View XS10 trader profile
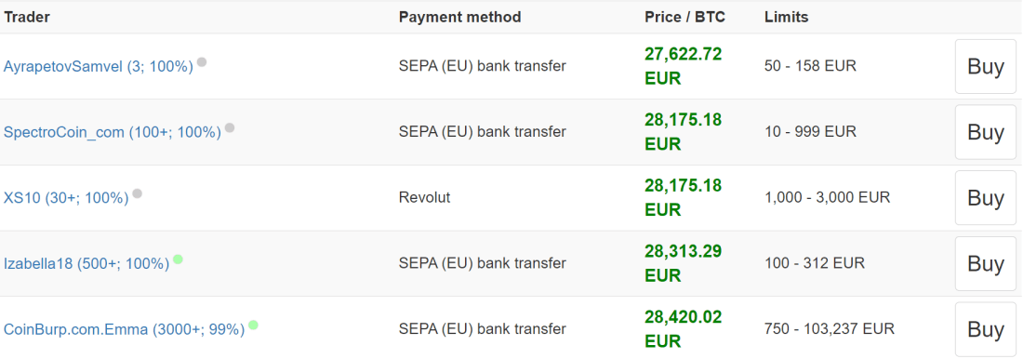The height and width of the screenshot is (359, 1023). 66,198
